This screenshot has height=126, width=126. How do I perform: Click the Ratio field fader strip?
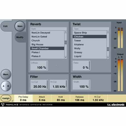(x=89, y=66)
